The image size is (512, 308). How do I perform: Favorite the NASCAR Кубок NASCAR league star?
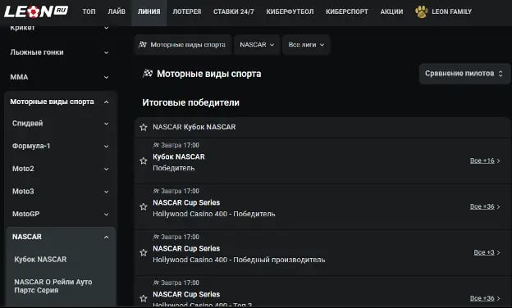(144, 127)
